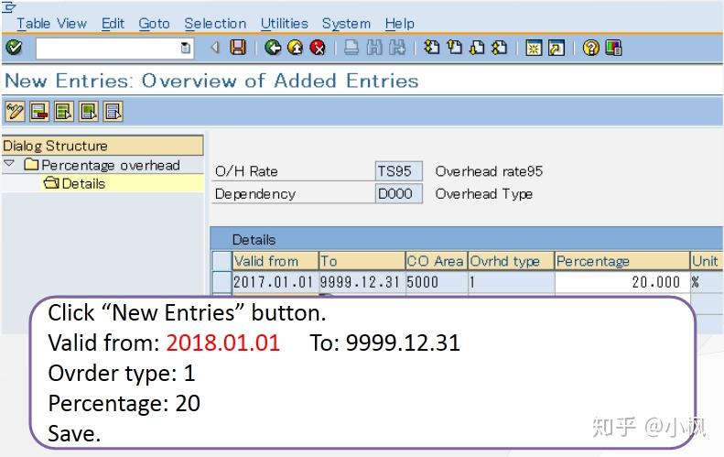Click the pencil Change/Display icon

tap(15, 112)
